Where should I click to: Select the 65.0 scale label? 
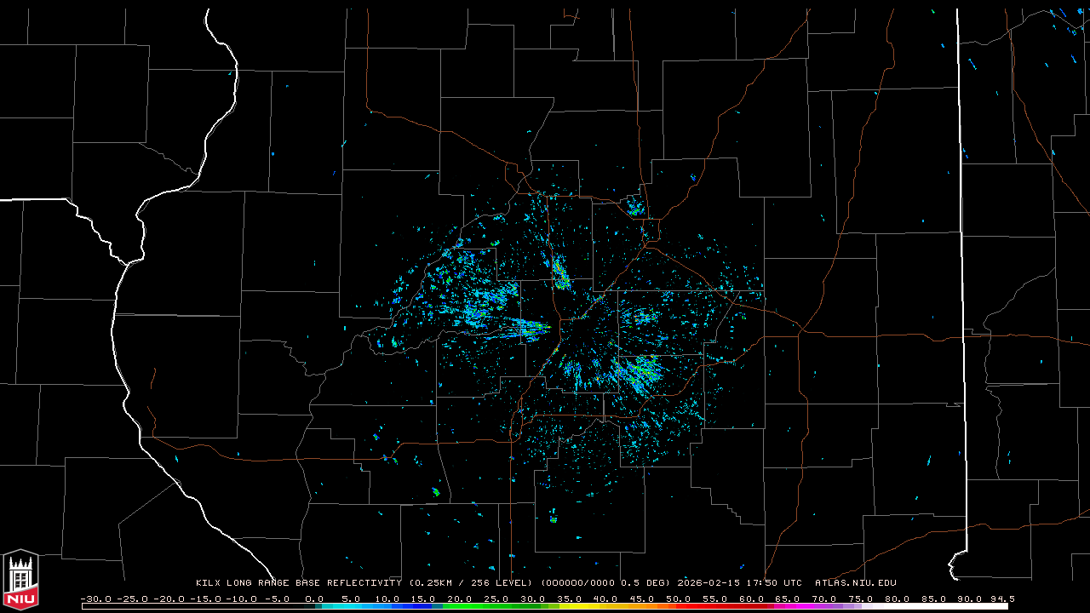[788, 599]
